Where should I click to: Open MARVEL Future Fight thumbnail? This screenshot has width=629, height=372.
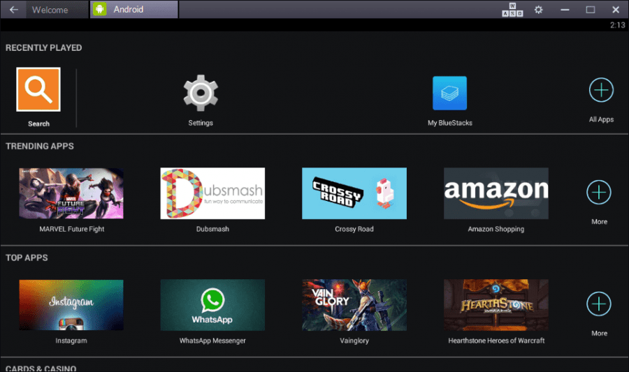click(71, 193)
